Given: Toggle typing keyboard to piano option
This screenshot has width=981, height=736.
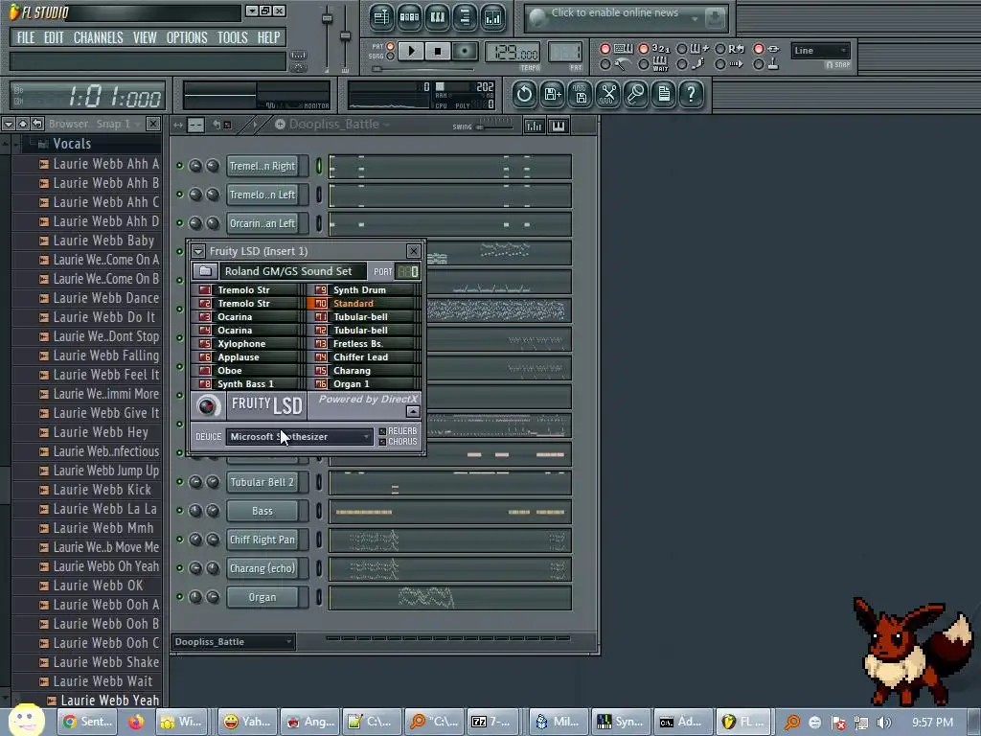Looking at the screenshot, I should coord(605,49).
